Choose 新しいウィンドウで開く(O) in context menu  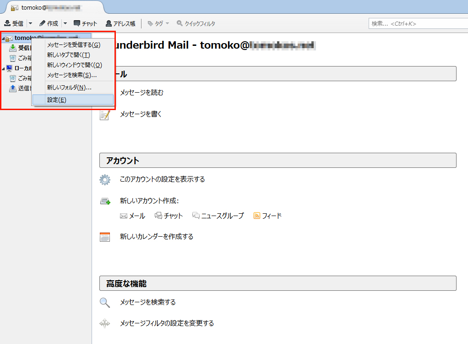click(73, 65)
